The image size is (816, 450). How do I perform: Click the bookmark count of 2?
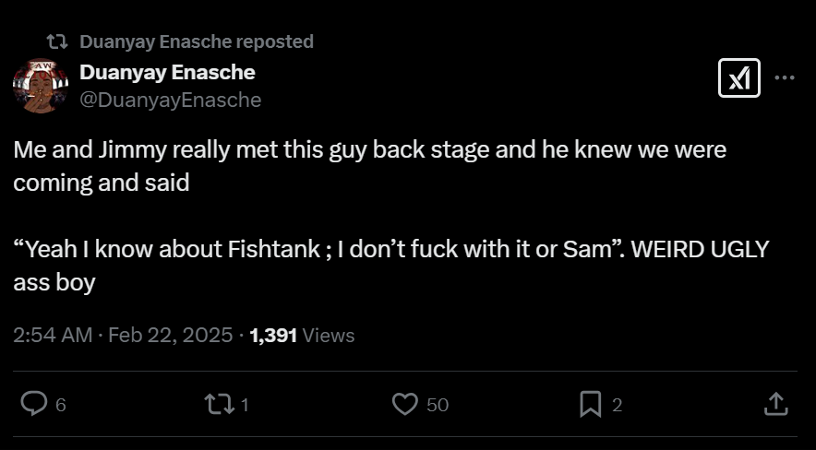click(618, 405)
